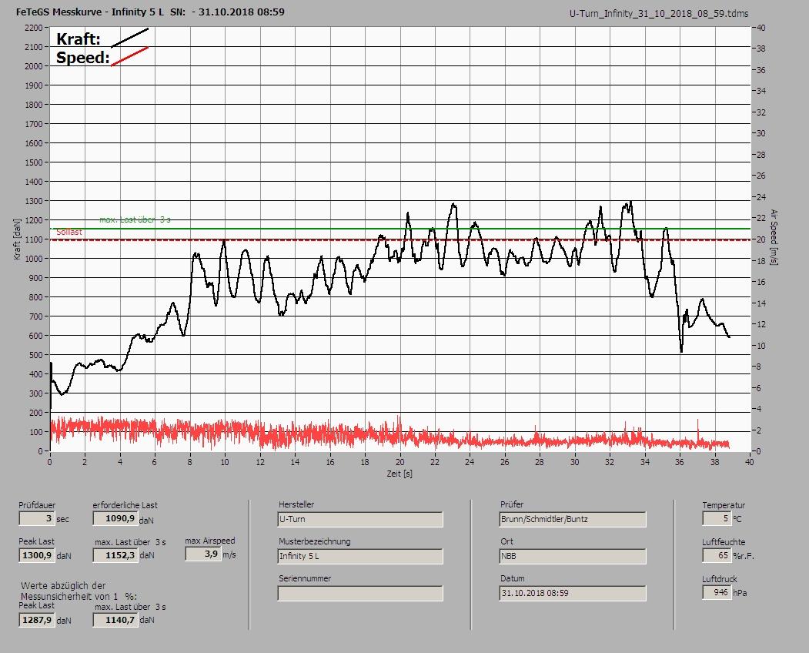The width and height of the screenshot is (809, 653).
Task: Click the 20 tick on the Zeit axis
Action: [400, 462]
